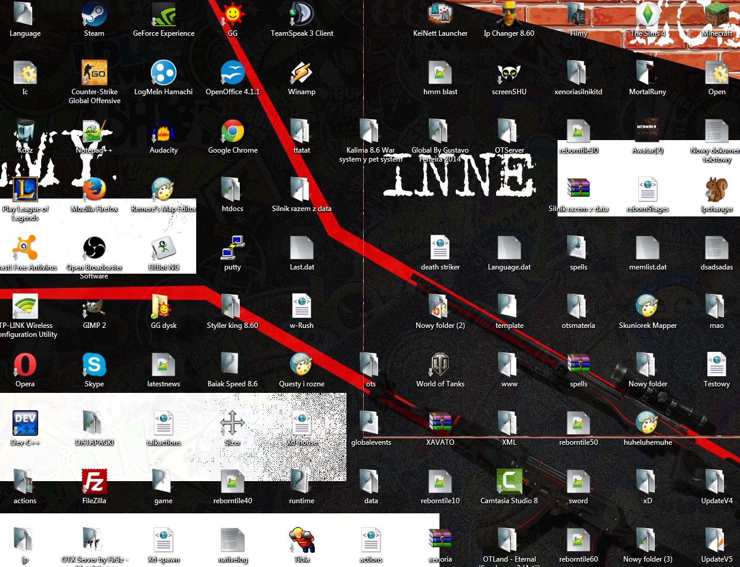Click the Mozilla Firefox icon
This screenshot has width=740, height=567.
click(x=94, y=190)
